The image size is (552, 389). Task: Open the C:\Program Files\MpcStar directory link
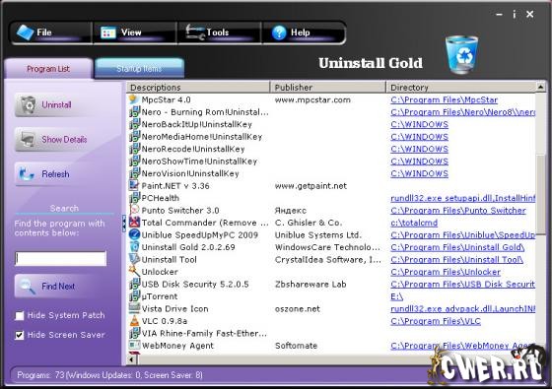(444, 99)
